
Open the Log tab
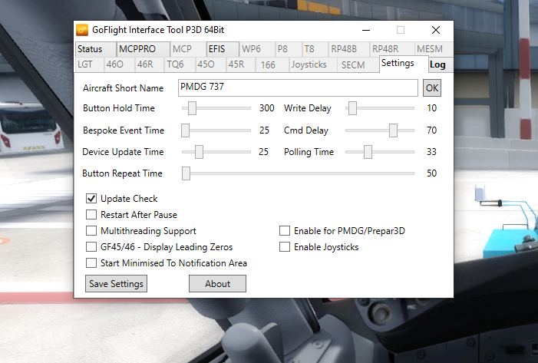click(437, 65)
